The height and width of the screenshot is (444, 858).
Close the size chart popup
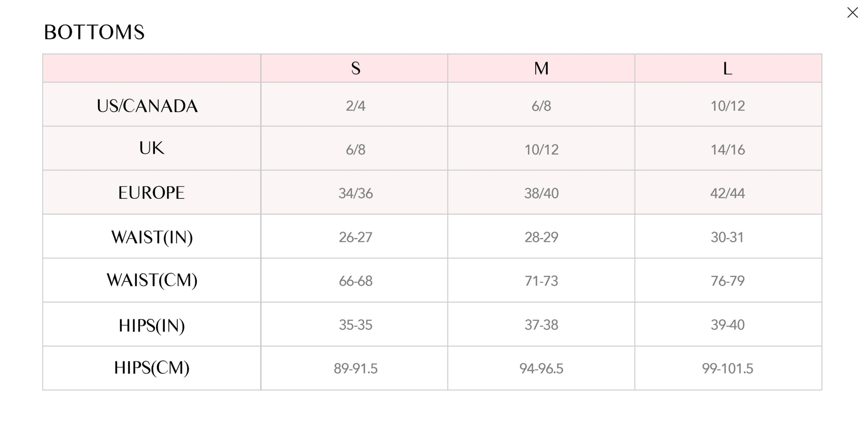(x=852, y=12)
